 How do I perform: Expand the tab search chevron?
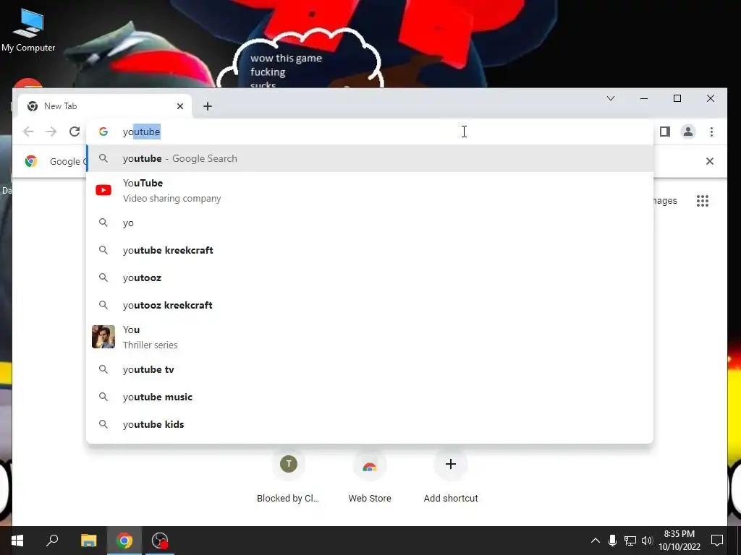click(x=611, y=98)
